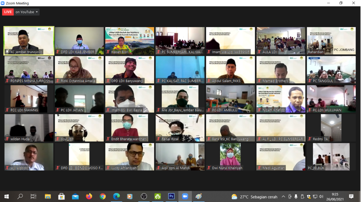Select DPD LDII KAB.JEMBER video tile
This screenshot has width=361, height=202.
point(79,41)
